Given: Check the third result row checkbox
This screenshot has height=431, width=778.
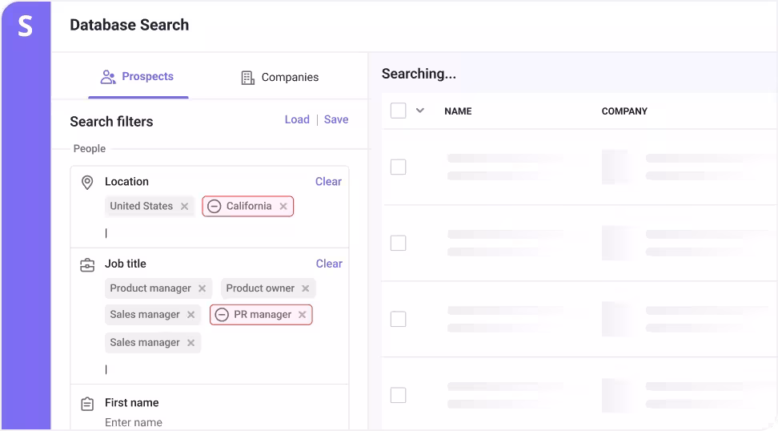Looking at the screenshot, I should point(398,319).
